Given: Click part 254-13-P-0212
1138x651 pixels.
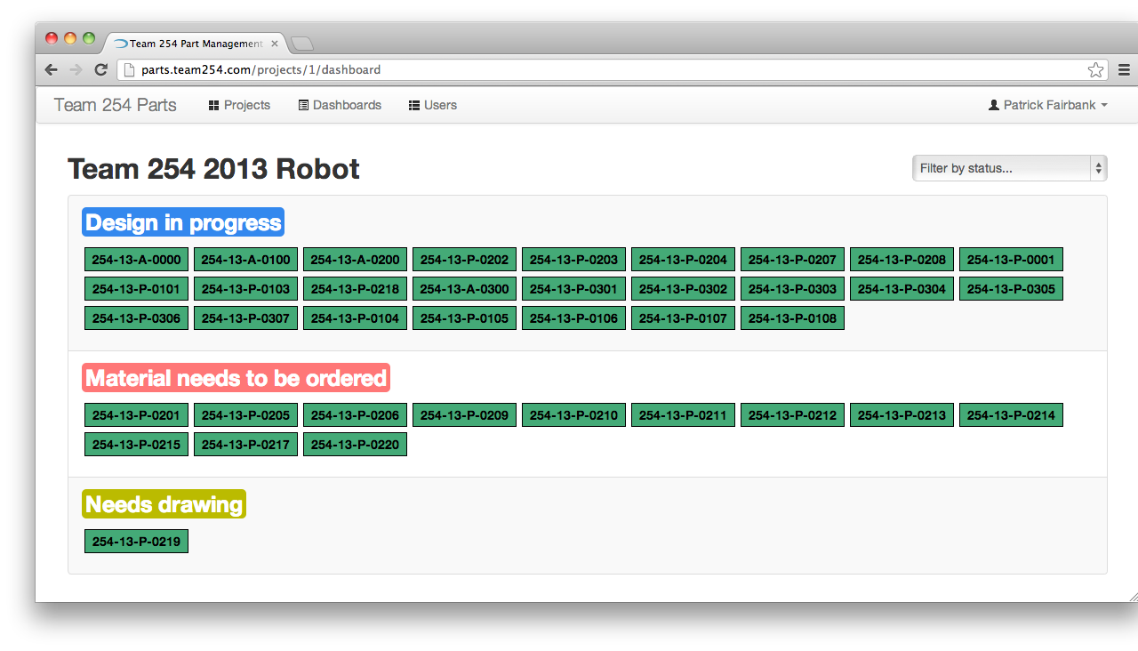Looking at the screenshot, I should [792, 415].
